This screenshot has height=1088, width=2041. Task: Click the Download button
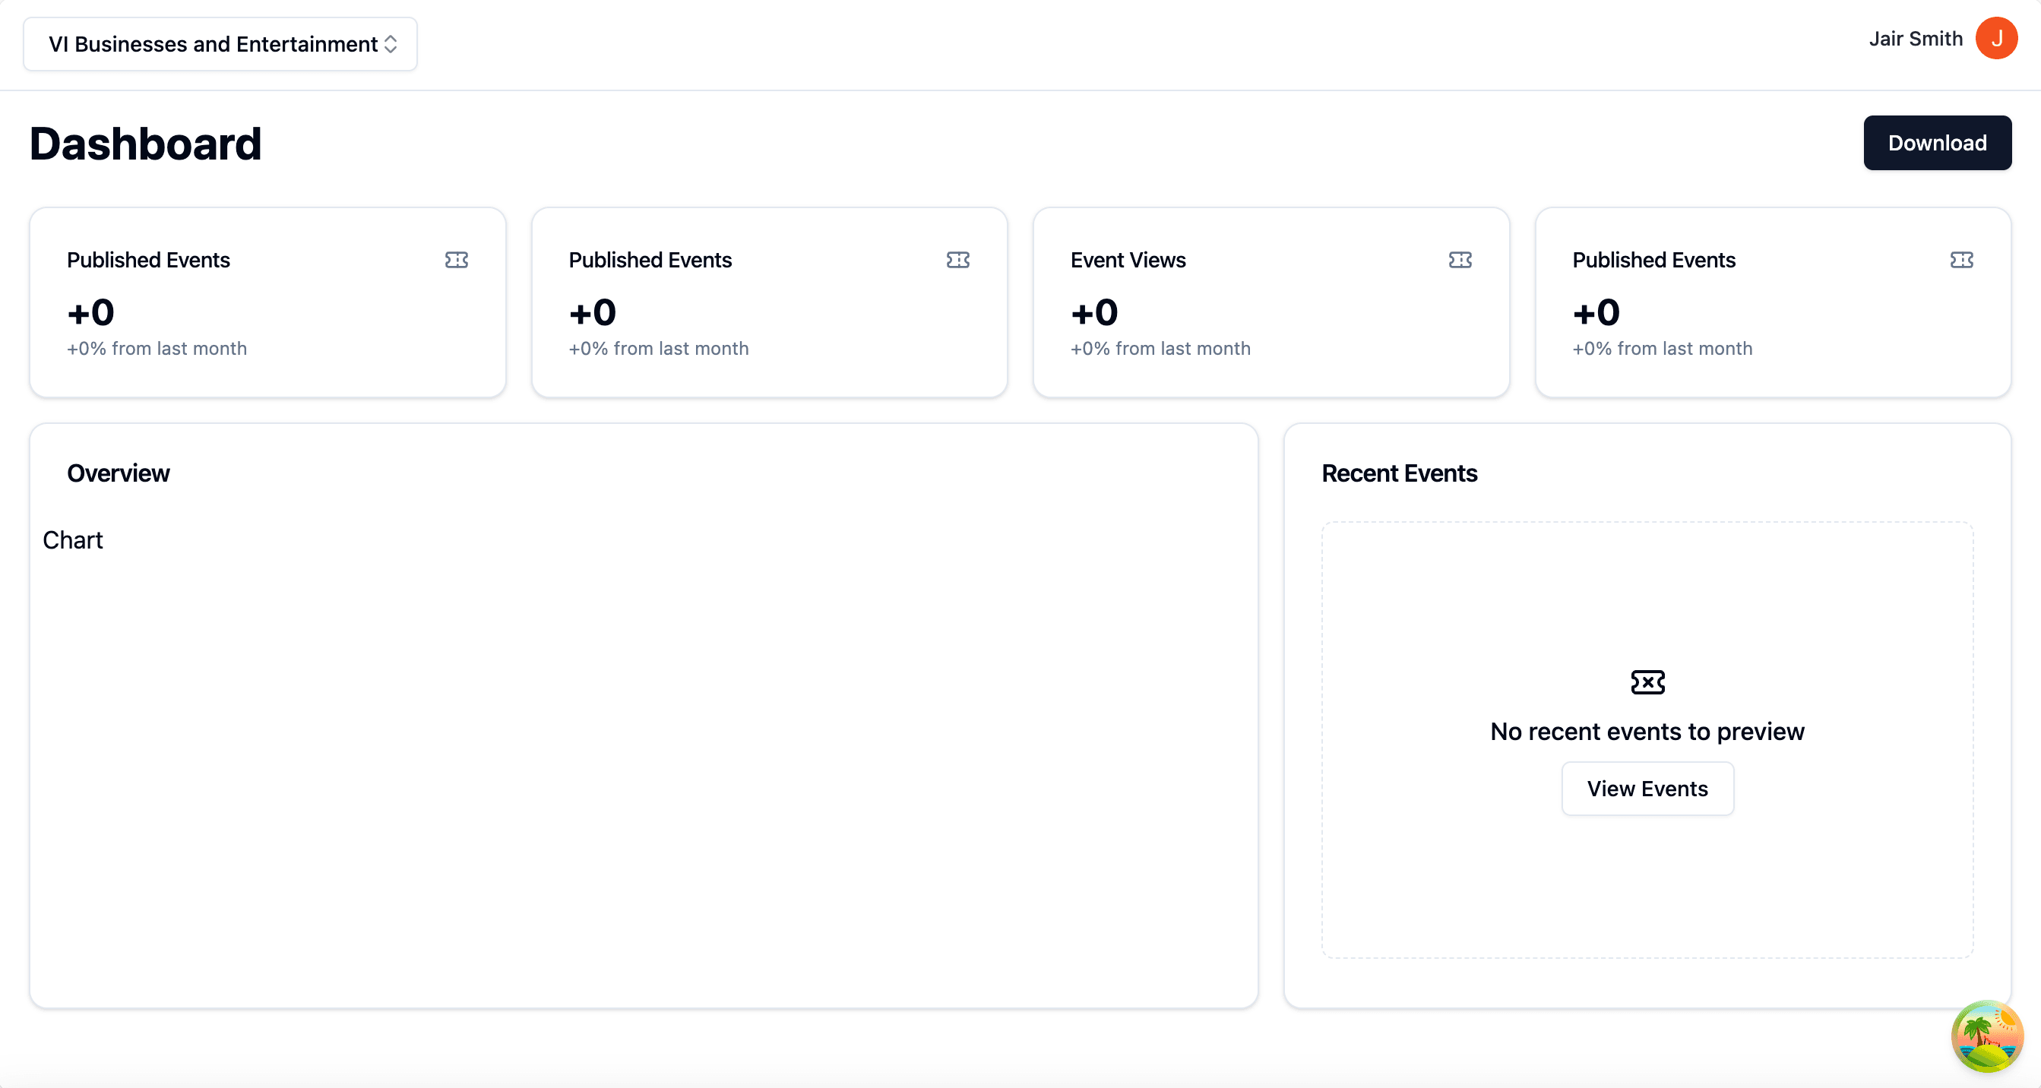click(x=1937, y=143)
